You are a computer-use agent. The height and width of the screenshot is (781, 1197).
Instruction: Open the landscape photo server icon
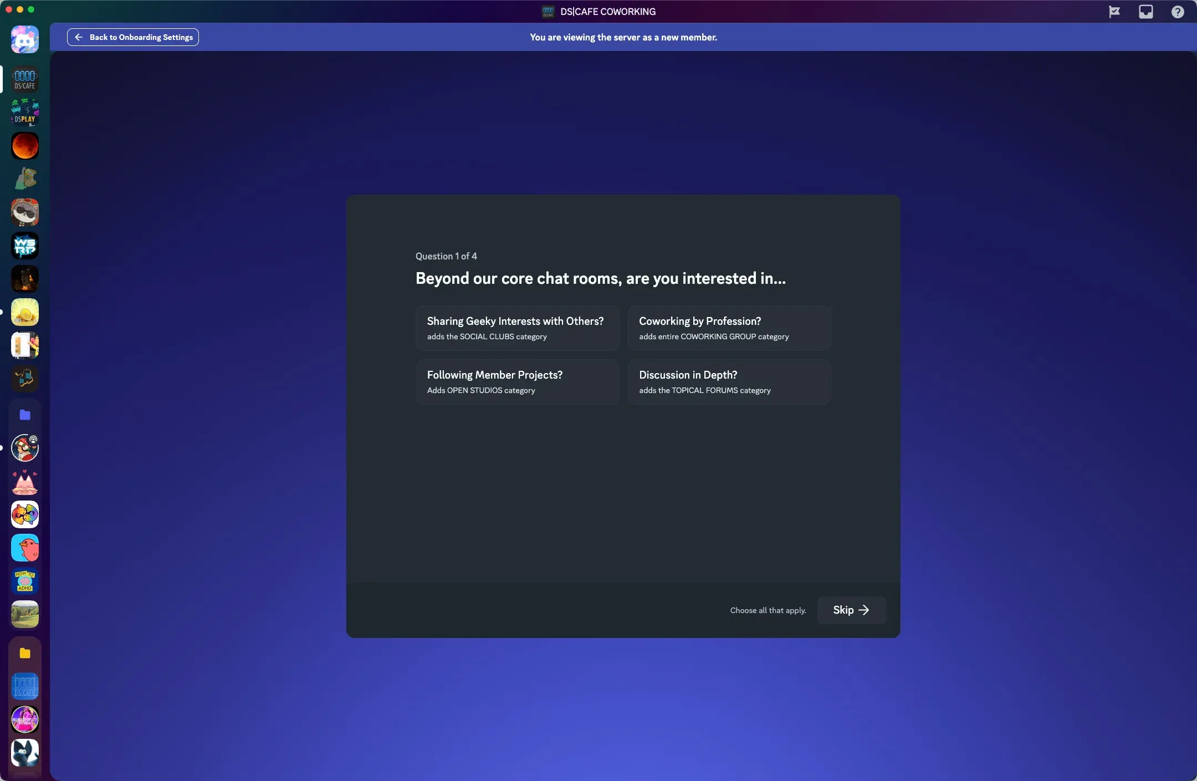pos(25,614)
